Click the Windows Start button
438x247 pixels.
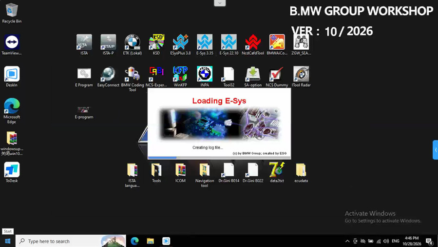[x=7, y=241]
